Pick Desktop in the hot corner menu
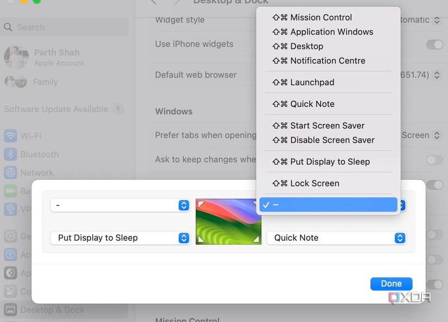The image size is (448, 322). tap(329, 46)
